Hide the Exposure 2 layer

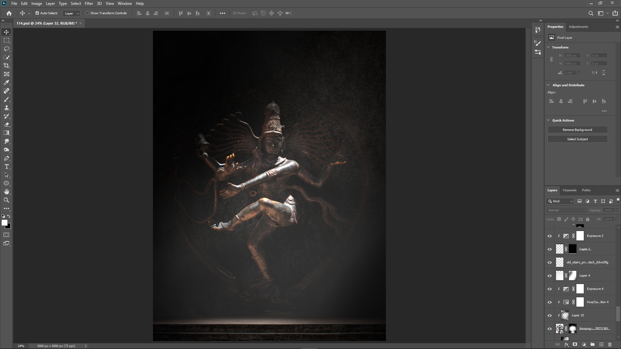550,236
